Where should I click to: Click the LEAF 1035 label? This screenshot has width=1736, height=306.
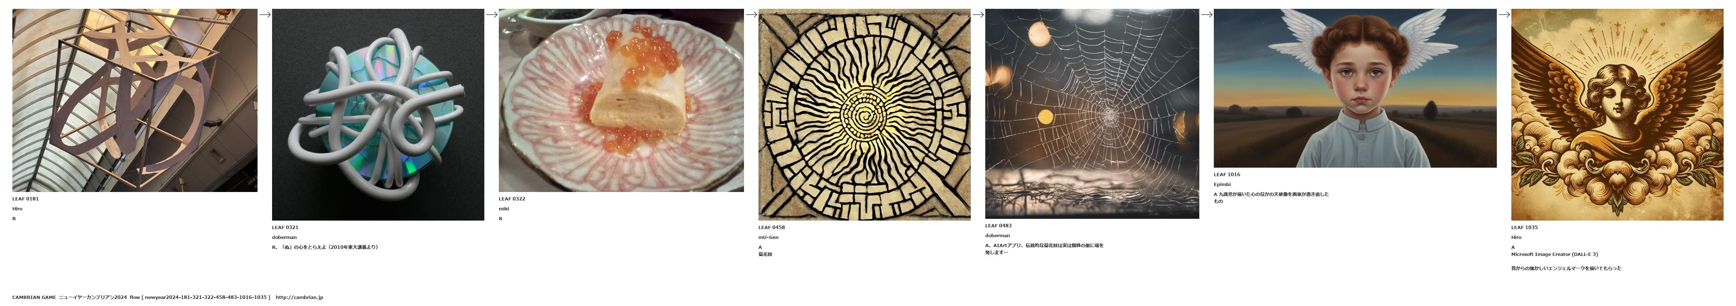click(1524, 227)
